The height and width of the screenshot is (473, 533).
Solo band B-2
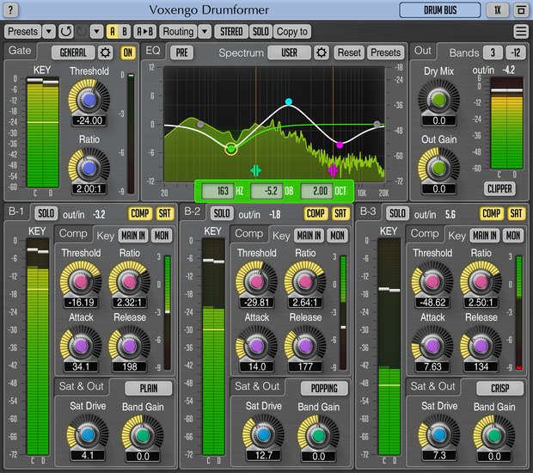point(222,213)
